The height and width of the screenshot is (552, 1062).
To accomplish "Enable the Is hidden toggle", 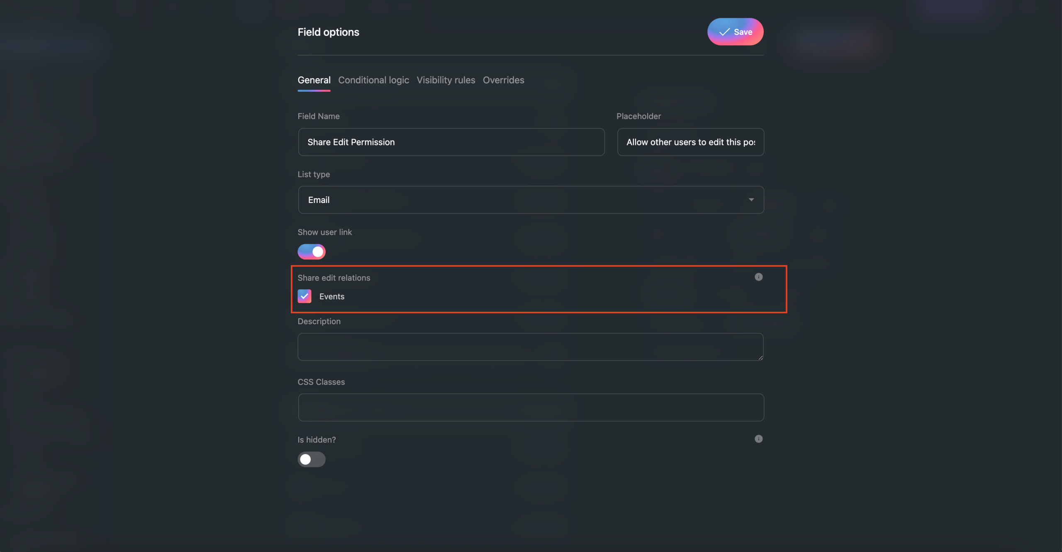I will [x=312, y=459].
